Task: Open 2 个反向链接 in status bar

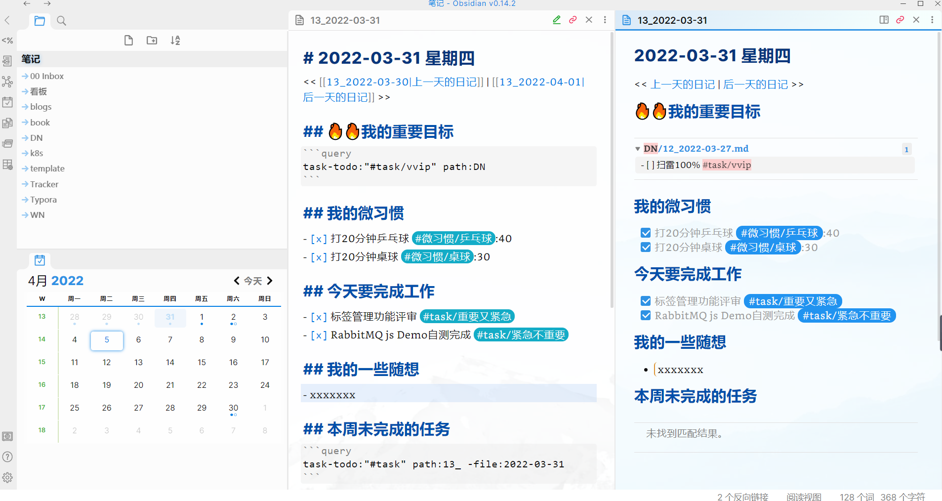Action: pos(742,497)
